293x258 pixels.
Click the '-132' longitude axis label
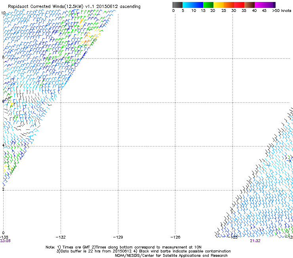[61, 237]
